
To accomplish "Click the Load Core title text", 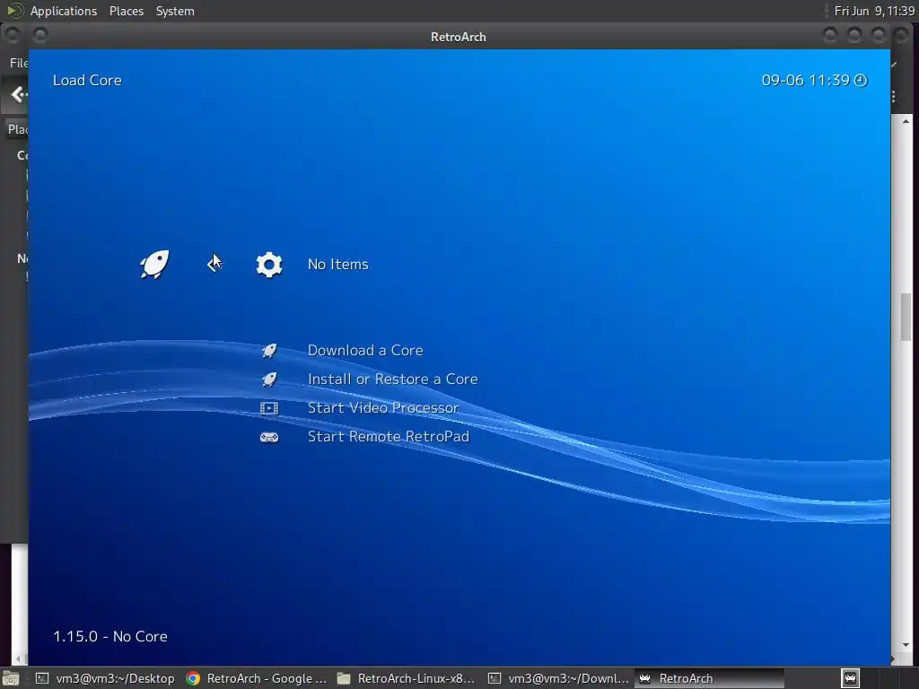I will 87,80.
